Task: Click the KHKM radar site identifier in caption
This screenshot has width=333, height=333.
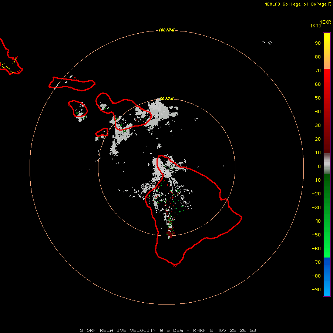Action: coord(200,330)
